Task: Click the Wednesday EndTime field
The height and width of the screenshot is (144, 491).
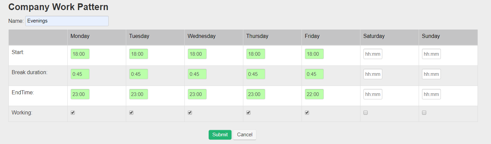Action: click(x=197, y=94)
